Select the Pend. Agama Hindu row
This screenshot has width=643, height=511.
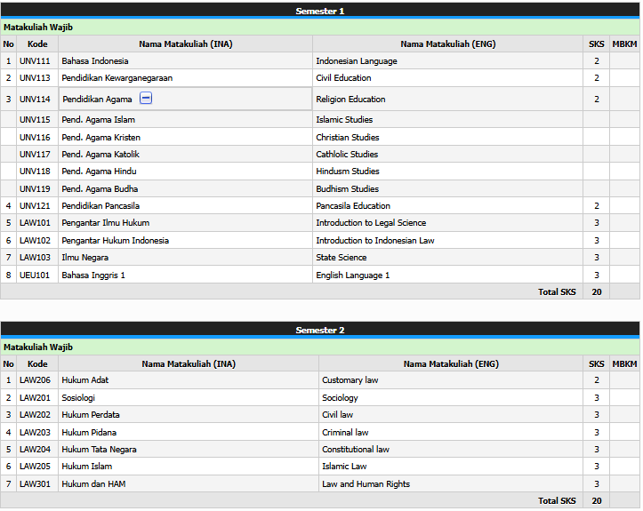(x=99, y=172)
